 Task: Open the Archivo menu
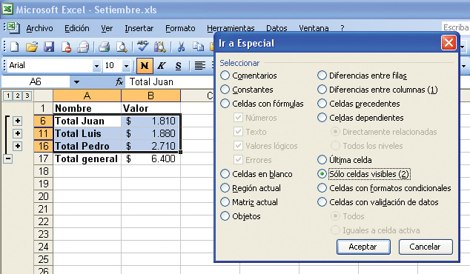pos(39,28)
